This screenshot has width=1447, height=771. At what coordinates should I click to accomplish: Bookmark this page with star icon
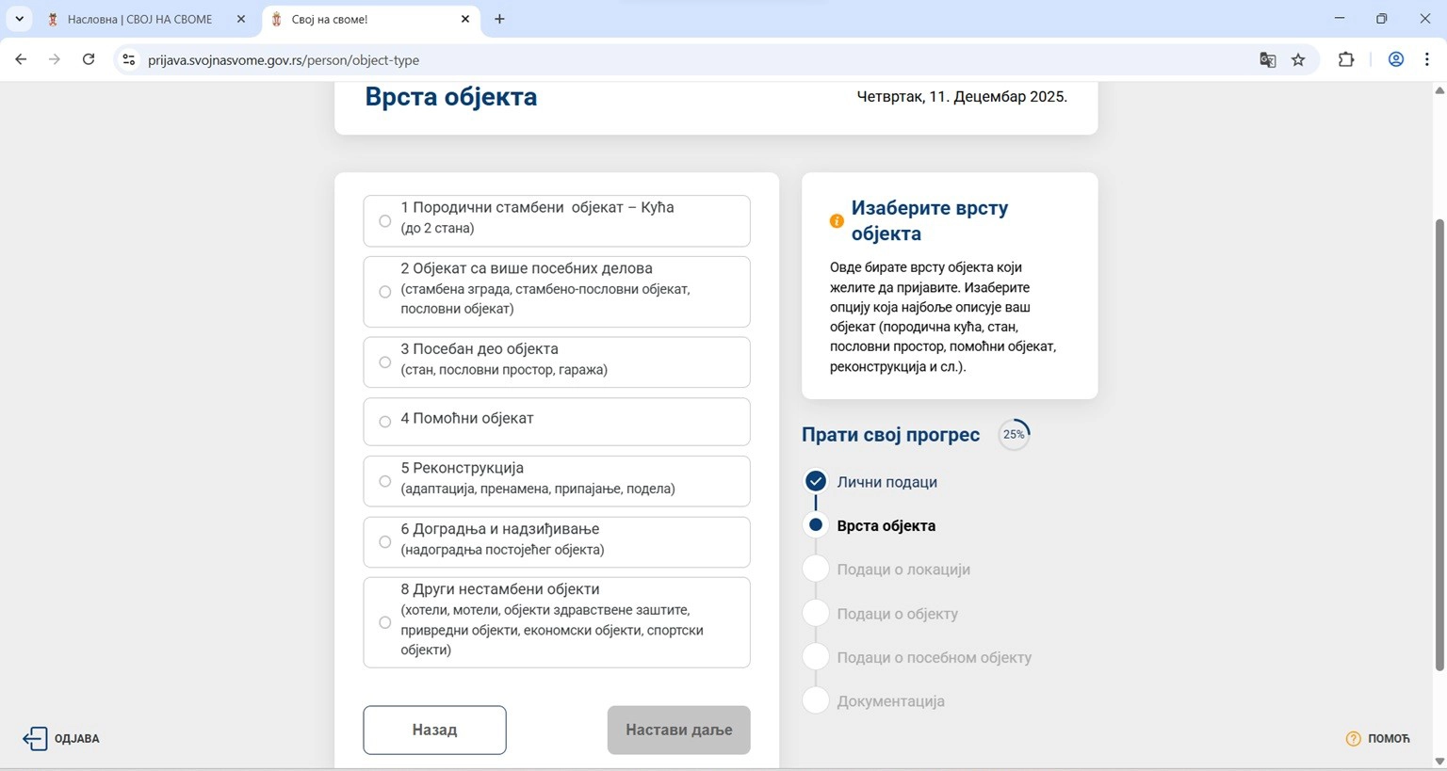pyautogui.click(x=1298, y=59)
